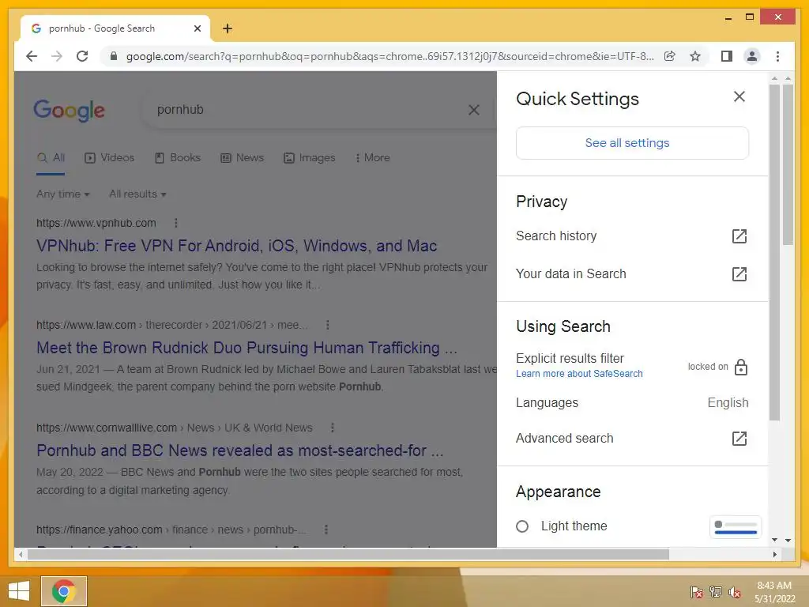
Task: Switch to the Videos tab
Action: [109, 157]
